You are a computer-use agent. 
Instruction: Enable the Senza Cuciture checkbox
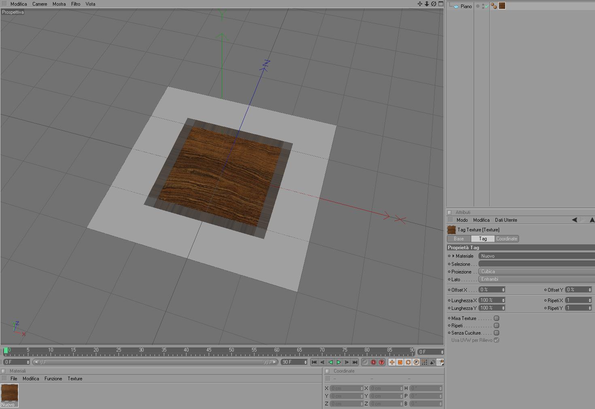496,333
